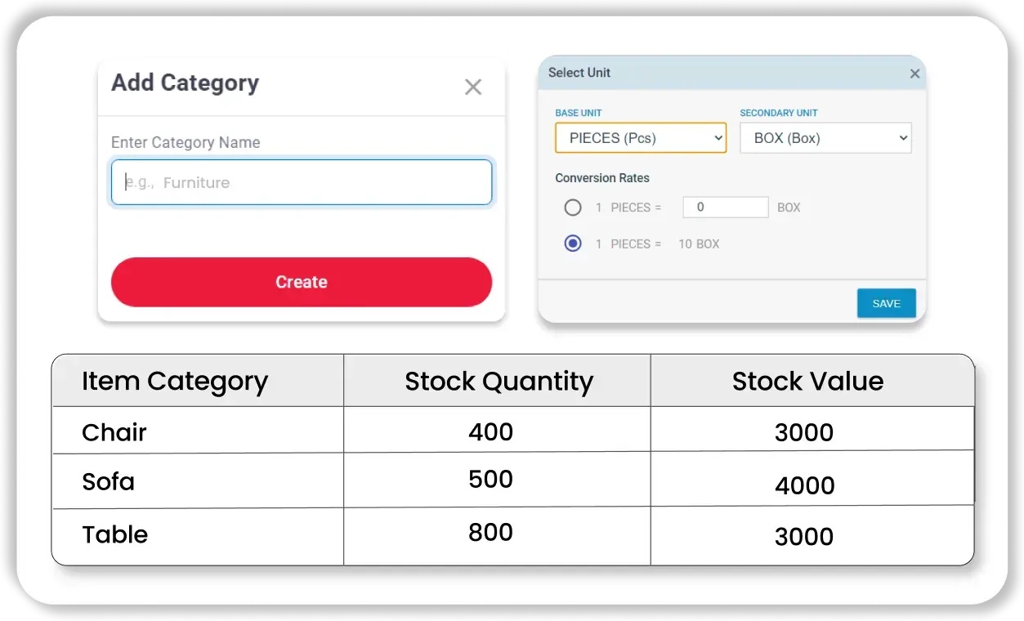Click the Add Category heading

(x=185, y=83)
